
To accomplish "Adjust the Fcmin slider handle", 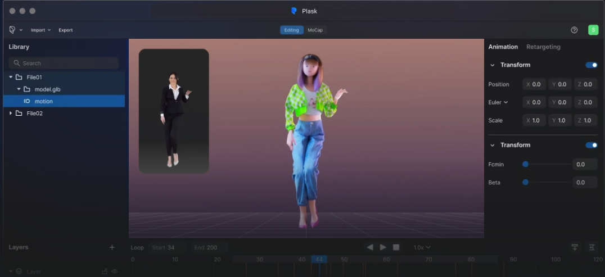I will click(x=525, y=165).
